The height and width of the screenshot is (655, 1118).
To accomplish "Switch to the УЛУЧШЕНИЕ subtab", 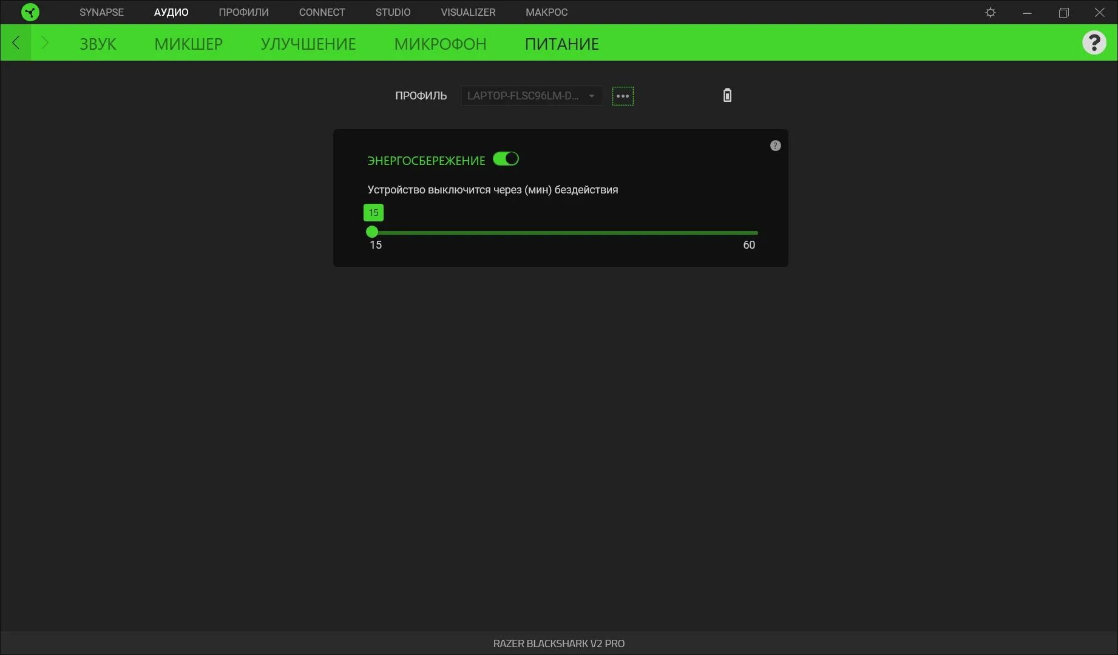I will point(308,44).
